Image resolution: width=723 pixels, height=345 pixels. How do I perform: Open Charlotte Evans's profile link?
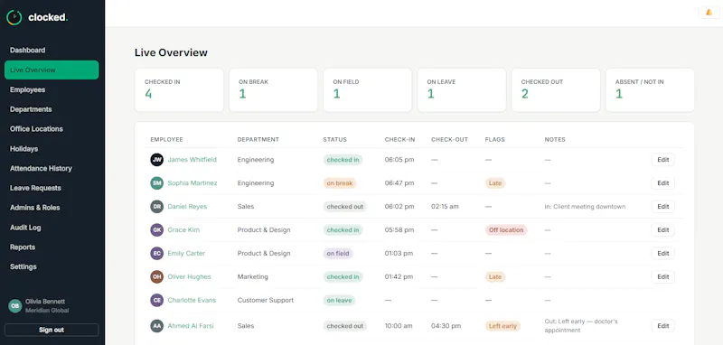(192, 301)
